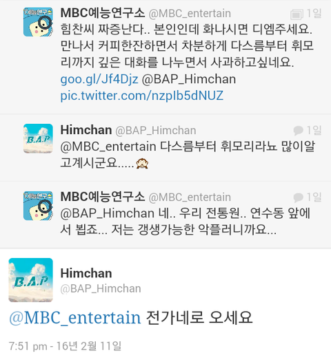The image size is (331, 364).
Task: Click conversation bubble icon on MBC's second reply
Action: tap(298, 197)
